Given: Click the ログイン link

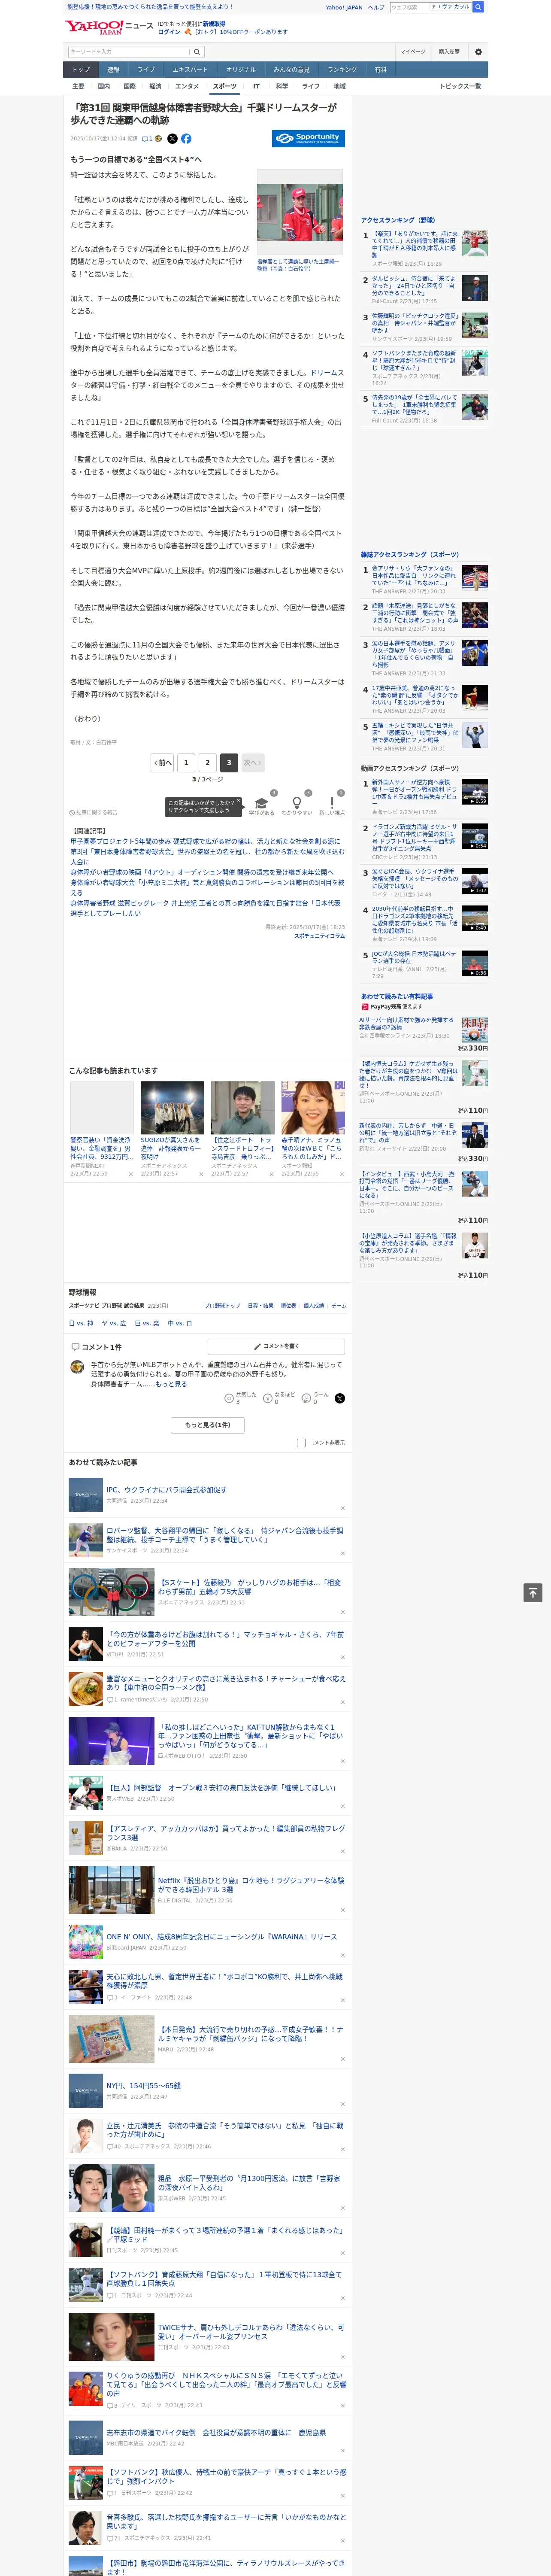Looking at the screenshot, I should 169,32.
